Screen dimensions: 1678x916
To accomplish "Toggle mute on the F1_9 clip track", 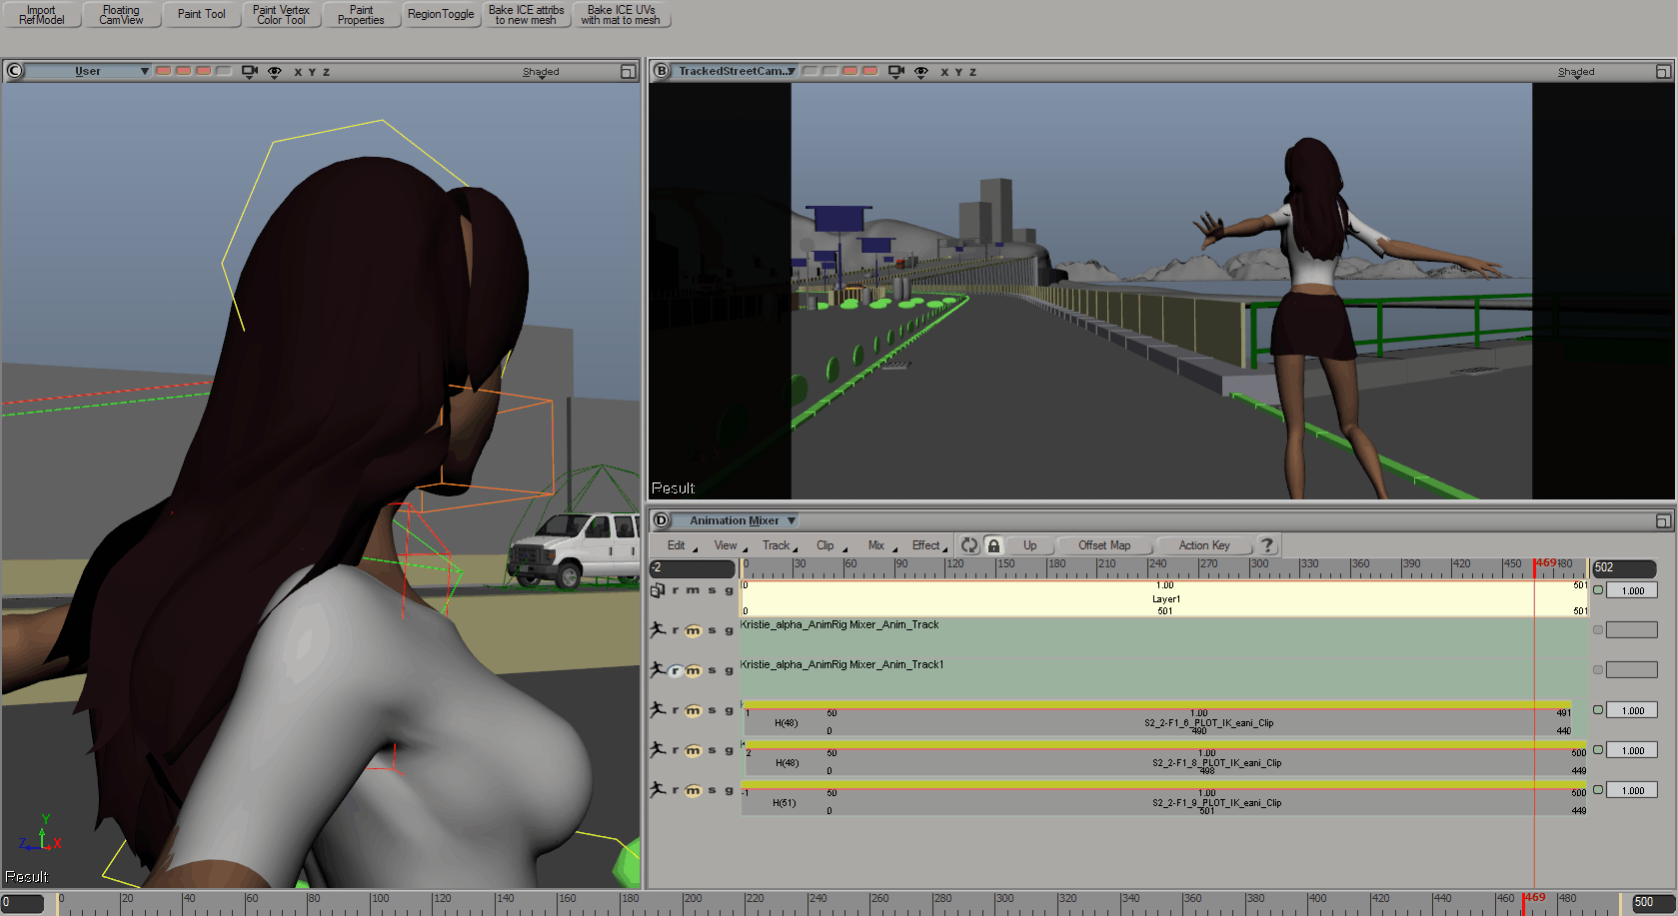I will [x=693, y=790].
